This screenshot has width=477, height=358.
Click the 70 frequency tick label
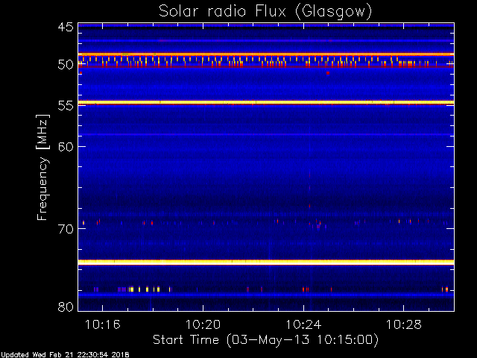pyautogui.click(x=65, y=229)
